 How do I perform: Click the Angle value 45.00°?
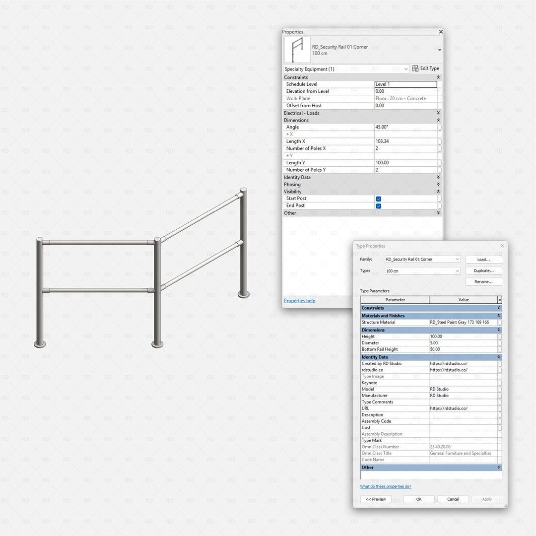(406, 127)
